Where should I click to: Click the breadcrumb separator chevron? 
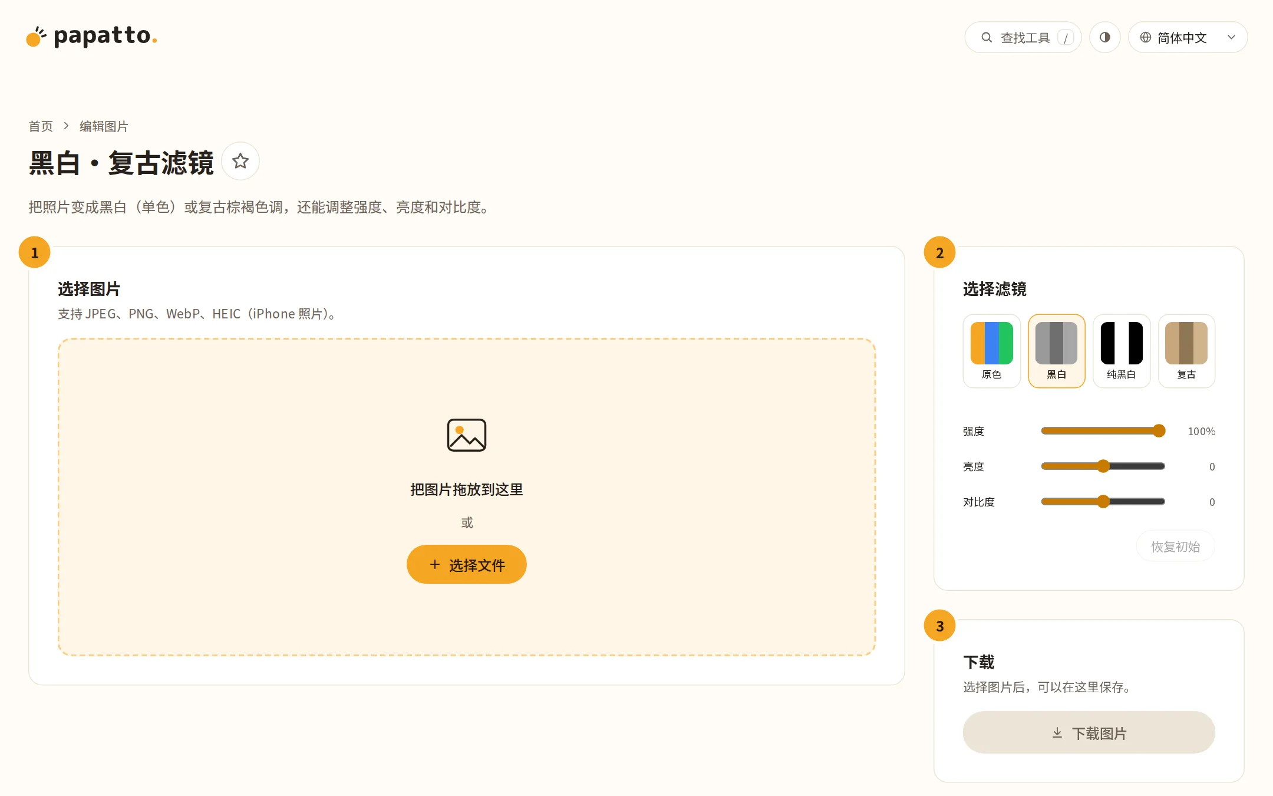pyautogui.click(x=66, y=126)
